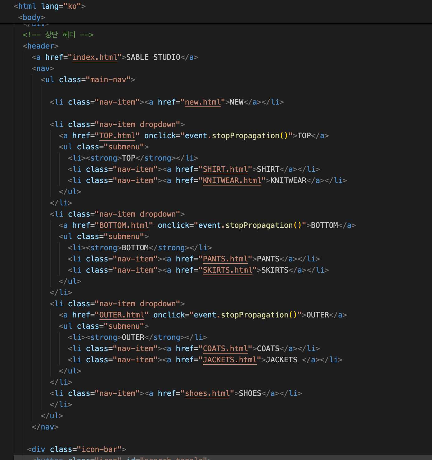Click the opening header tag
432x460 pixels.
point(41,46)
